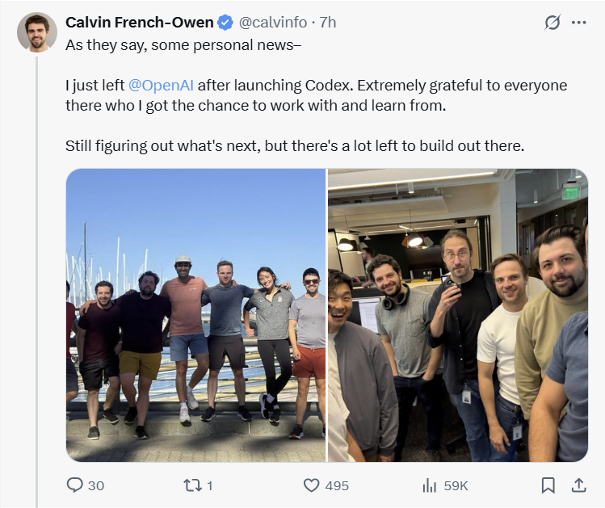Open the @calvinfo handle link
Image resolution: width=605 pixels, height=508 pixels.
[x=274, y=22]
